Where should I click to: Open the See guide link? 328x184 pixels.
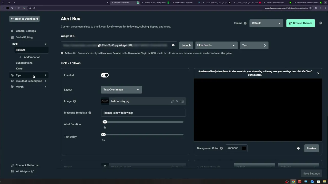point(227,53)
